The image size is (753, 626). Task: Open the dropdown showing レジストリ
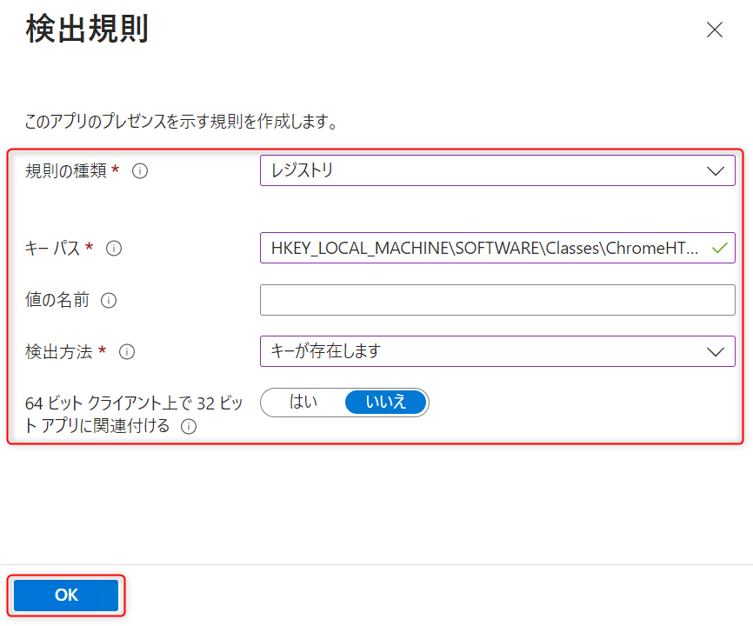(x=487, y=171)
